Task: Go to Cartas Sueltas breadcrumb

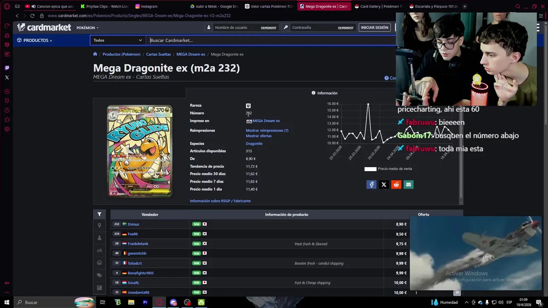Action: [158, 54]
